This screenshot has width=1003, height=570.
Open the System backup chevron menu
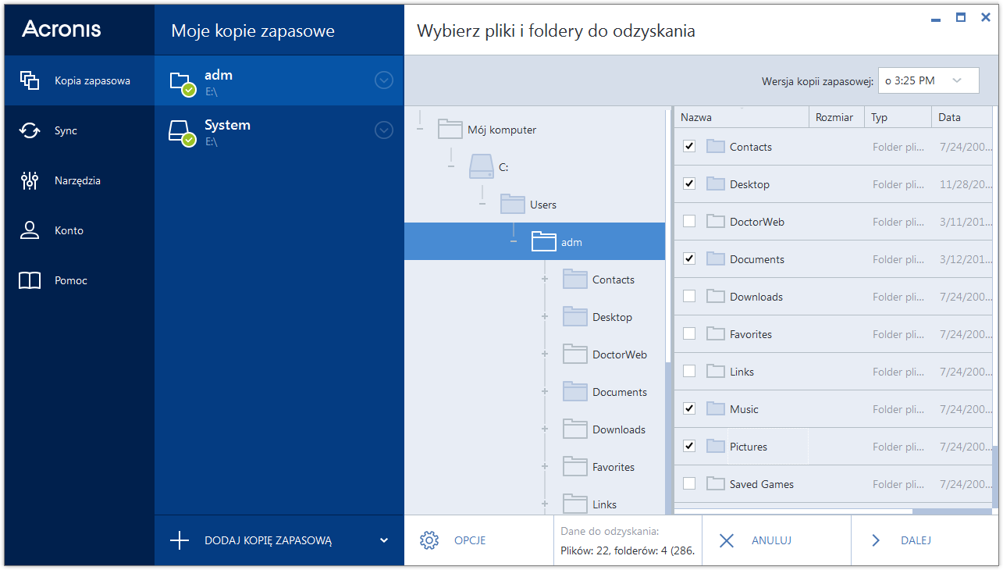tap(384, 130)
